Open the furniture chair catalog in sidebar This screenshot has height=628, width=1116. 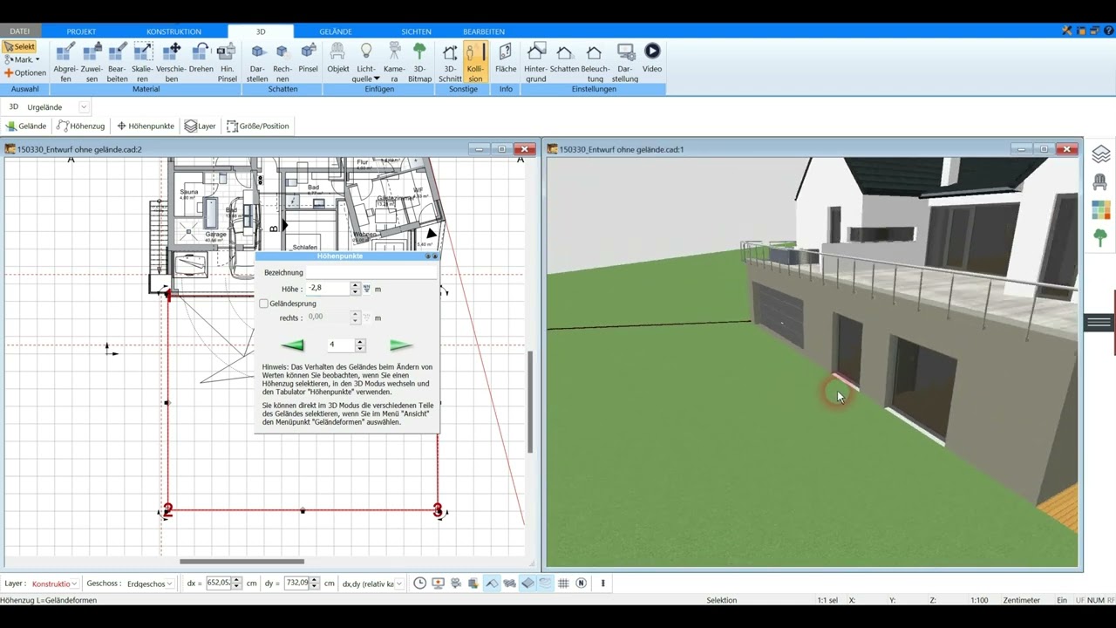(x=1100, y=181)
